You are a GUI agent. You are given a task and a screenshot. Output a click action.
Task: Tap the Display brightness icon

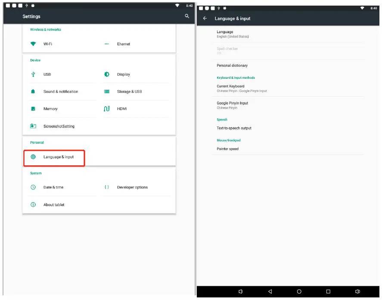[107, 74]
